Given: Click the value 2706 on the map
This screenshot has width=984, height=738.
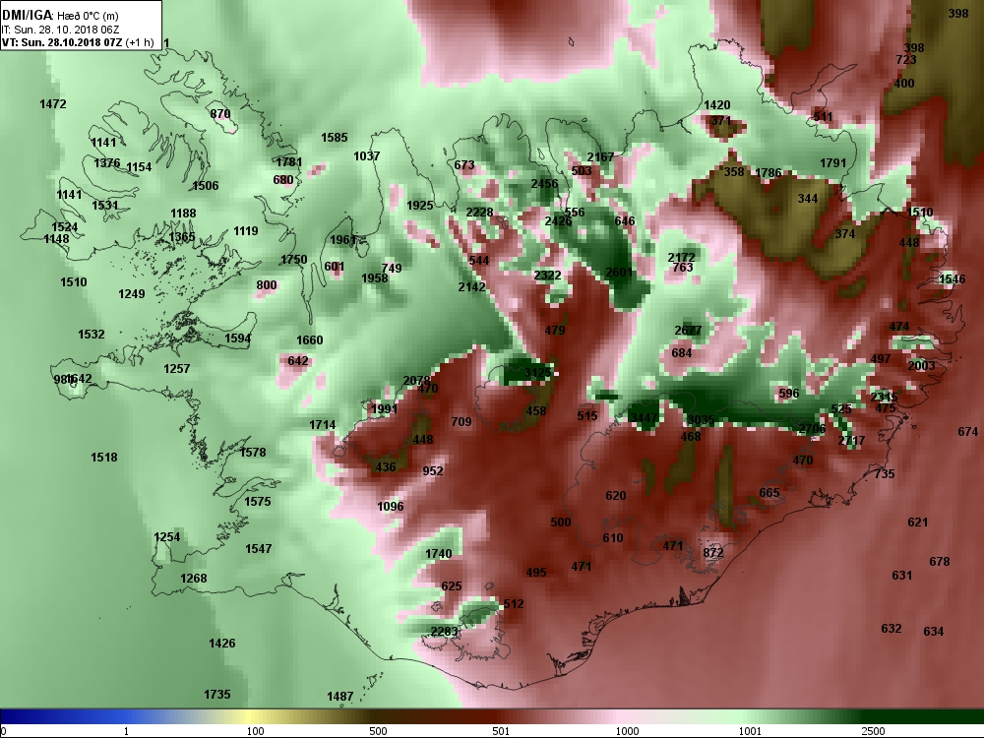Looking at the screenshot, I should (812, 429).
